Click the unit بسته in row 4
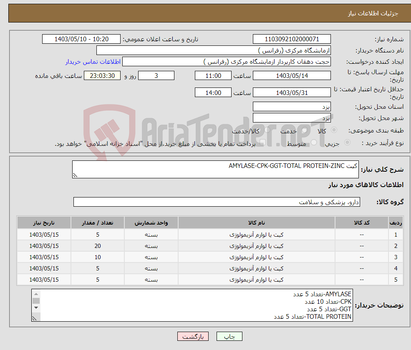Screen dimensions: 411x350 151,268
